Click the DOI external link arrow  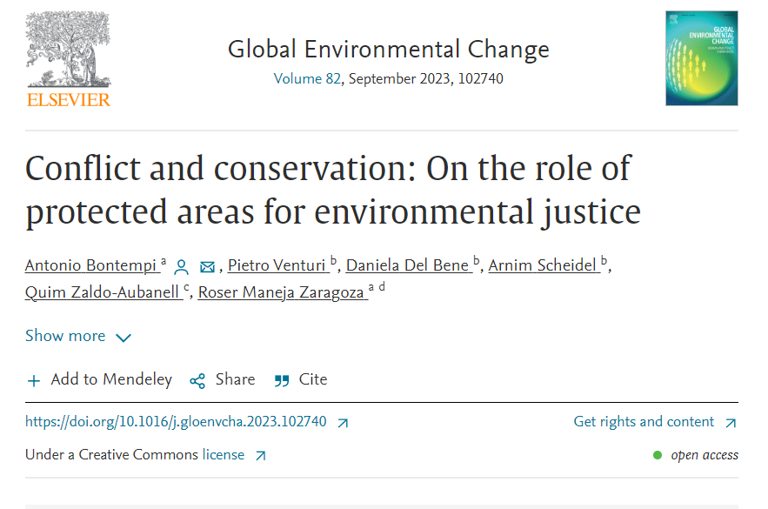pyautogui.click(x=343, y=423)
